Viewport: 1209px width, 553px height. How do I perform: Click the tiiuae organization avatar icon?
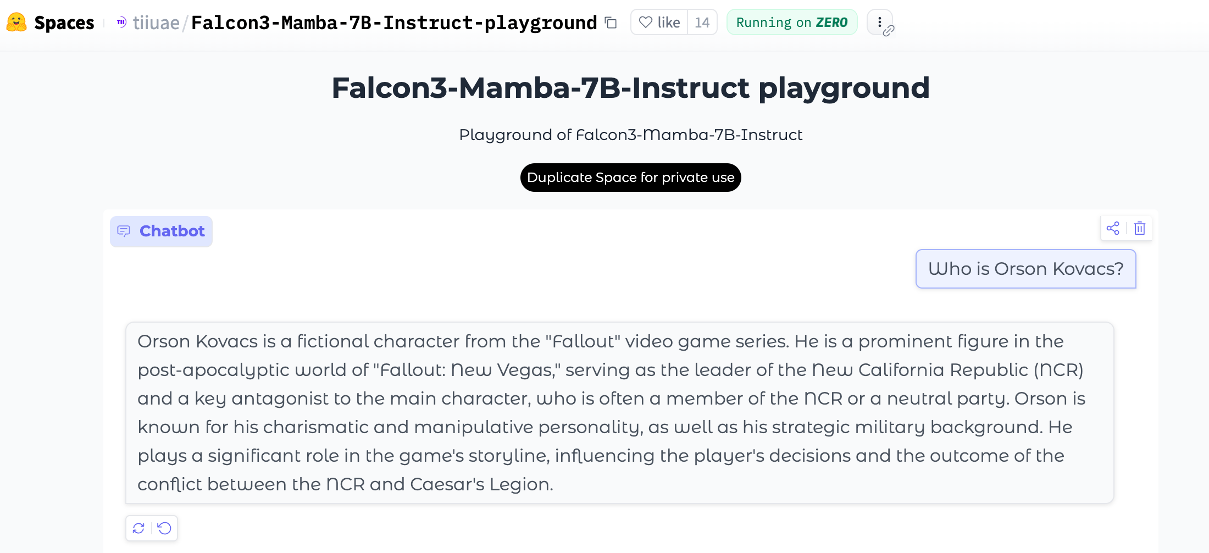pos(121,23)
